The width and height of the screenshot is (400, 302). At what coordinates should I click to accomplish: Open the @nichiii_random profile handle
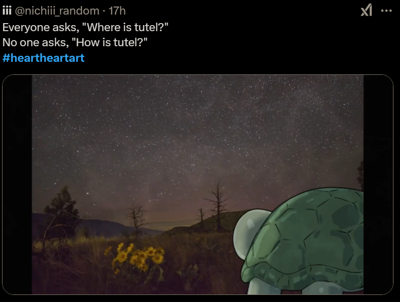(x=57, y=11)
